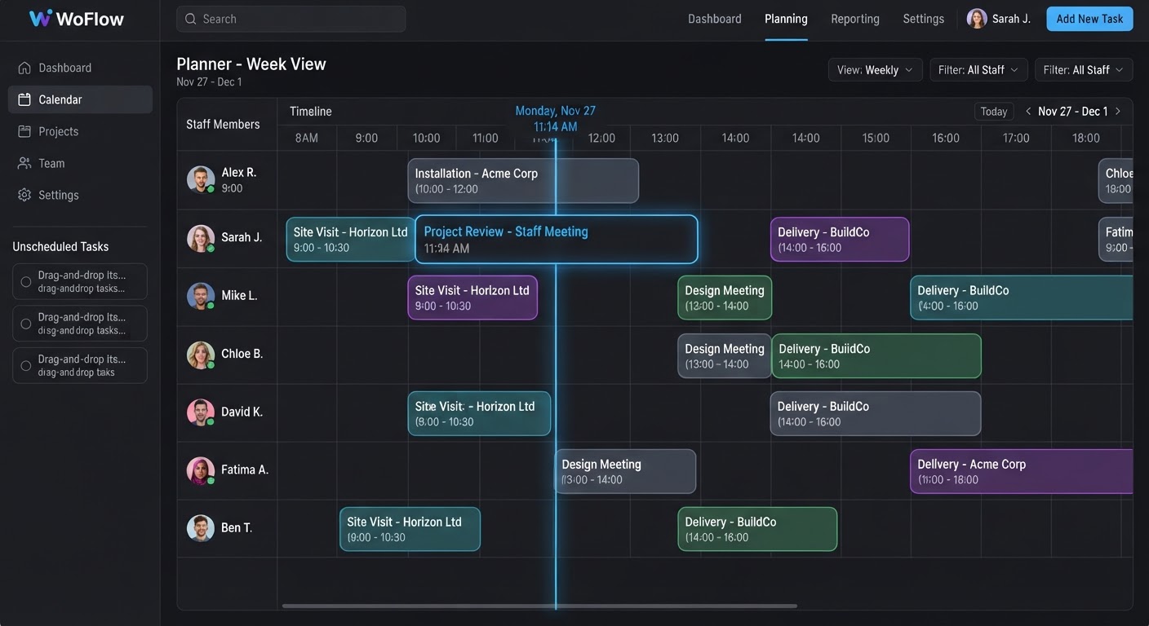Image resolution: width=1149 pixels, height=626 pixels.
Task: Open Sarah J.'s Delivery - BuildCo task
Action: 840,240
